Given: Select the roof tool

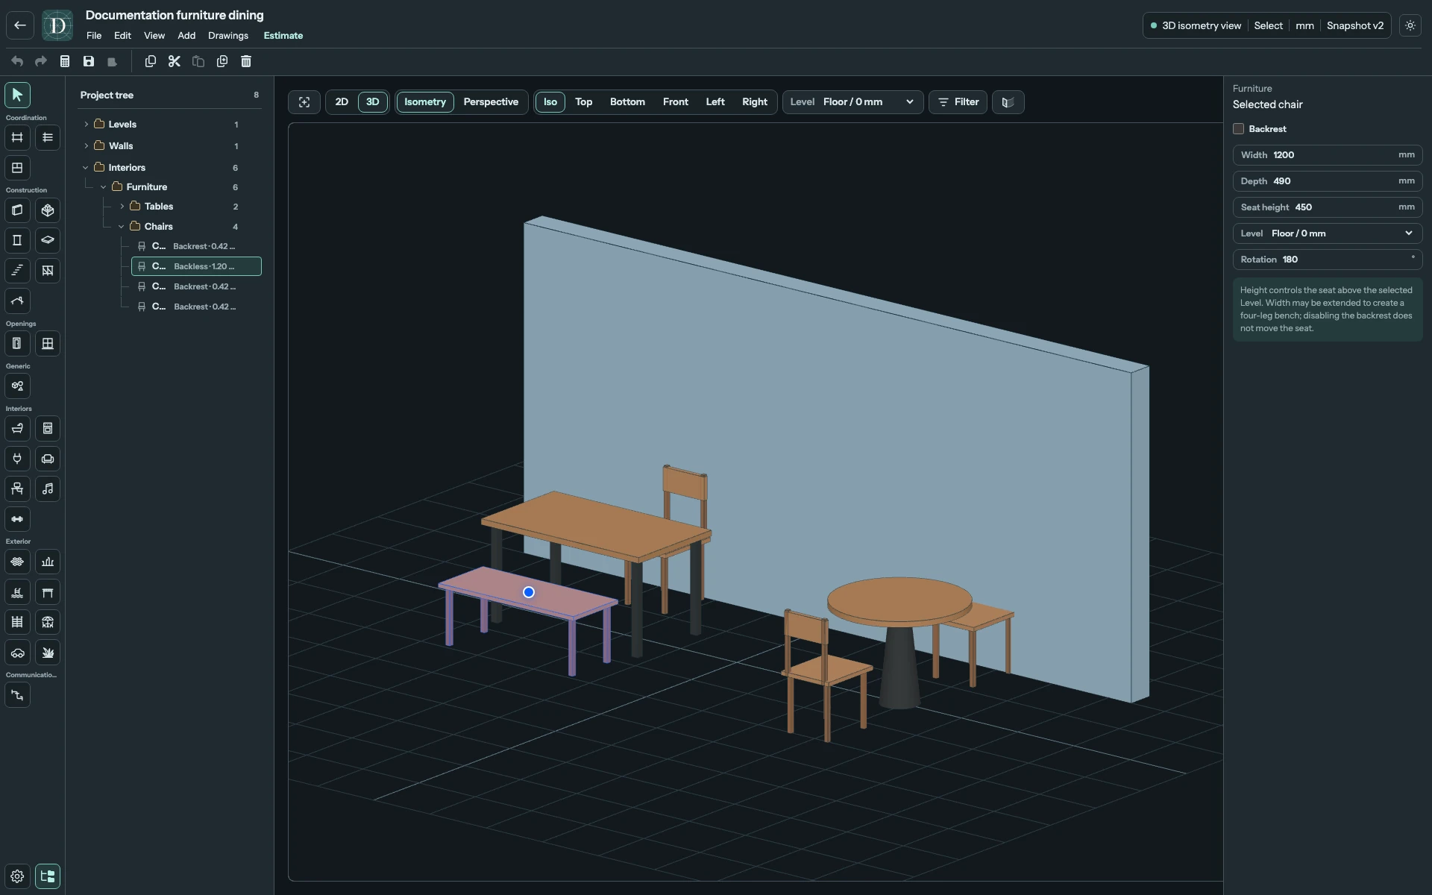Looking at the screenshot, I should (17, 301).
